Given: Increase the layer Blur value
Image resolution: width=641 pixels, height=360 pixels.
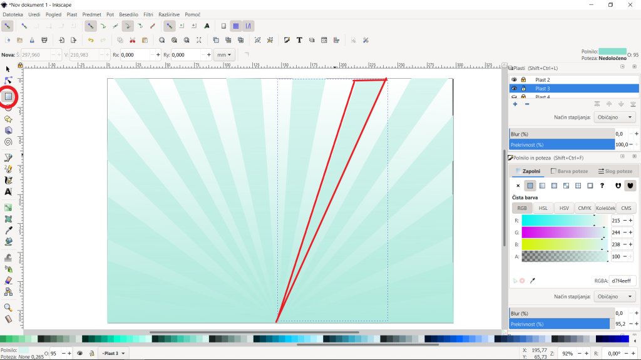Looking at the screenshot, I should click(x=637, y=134).
